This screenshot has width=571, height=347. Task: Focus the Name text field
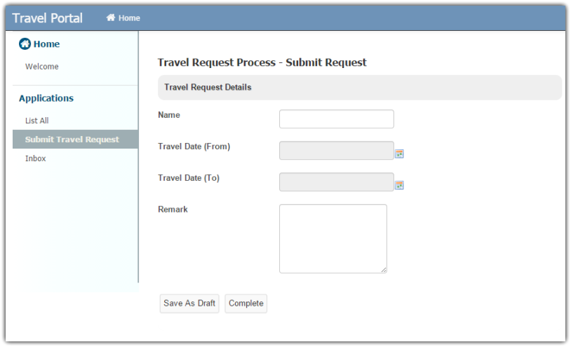click(x=336, y=119)
